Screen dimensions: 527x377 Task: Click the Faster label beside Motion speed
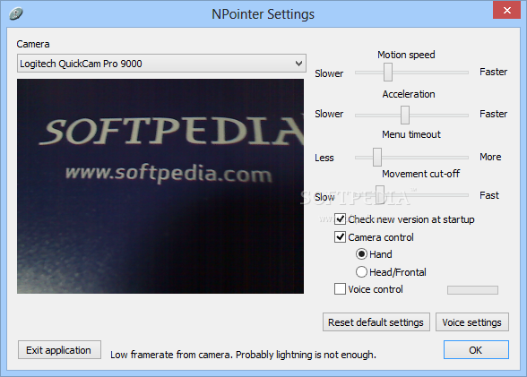tap(493, 72)
